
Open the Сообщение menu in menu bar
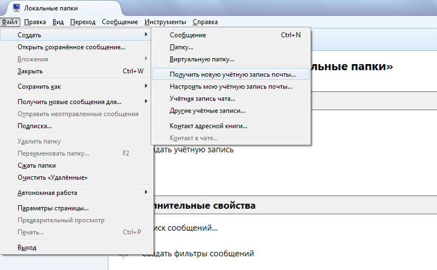[120, 22]
